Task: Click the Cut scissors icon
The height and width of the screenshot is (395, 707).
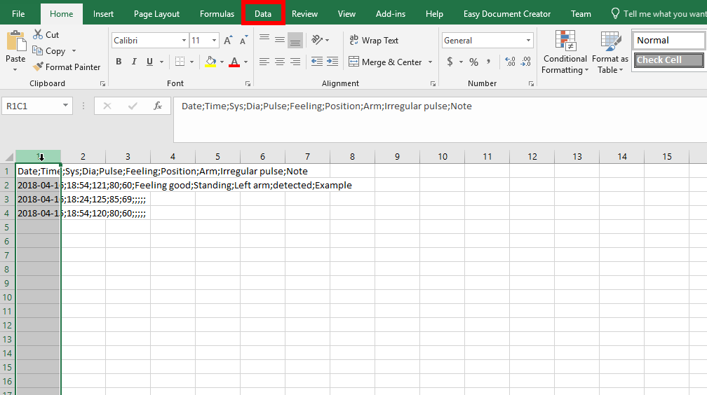Action: [38, 35]
